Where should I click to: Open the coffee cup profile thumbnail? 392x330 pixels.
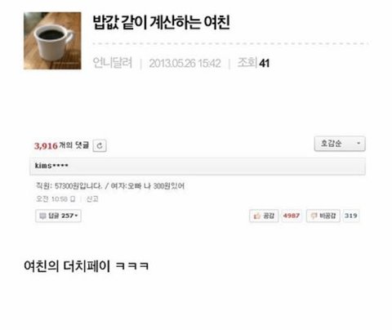52,41
